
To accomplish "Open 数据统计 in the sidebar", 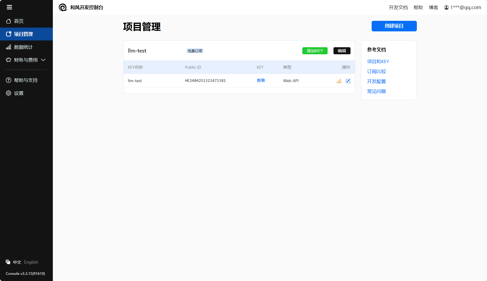I will tap(23, 47).
